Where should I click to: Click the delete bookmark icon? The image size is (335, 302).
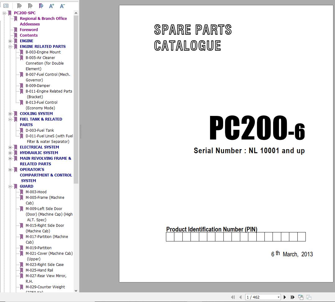tap(19, 6)
